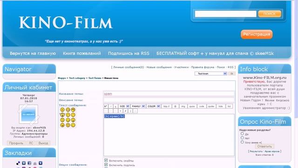
Task: Click the Выход logout button
Action: coord(43,143)
